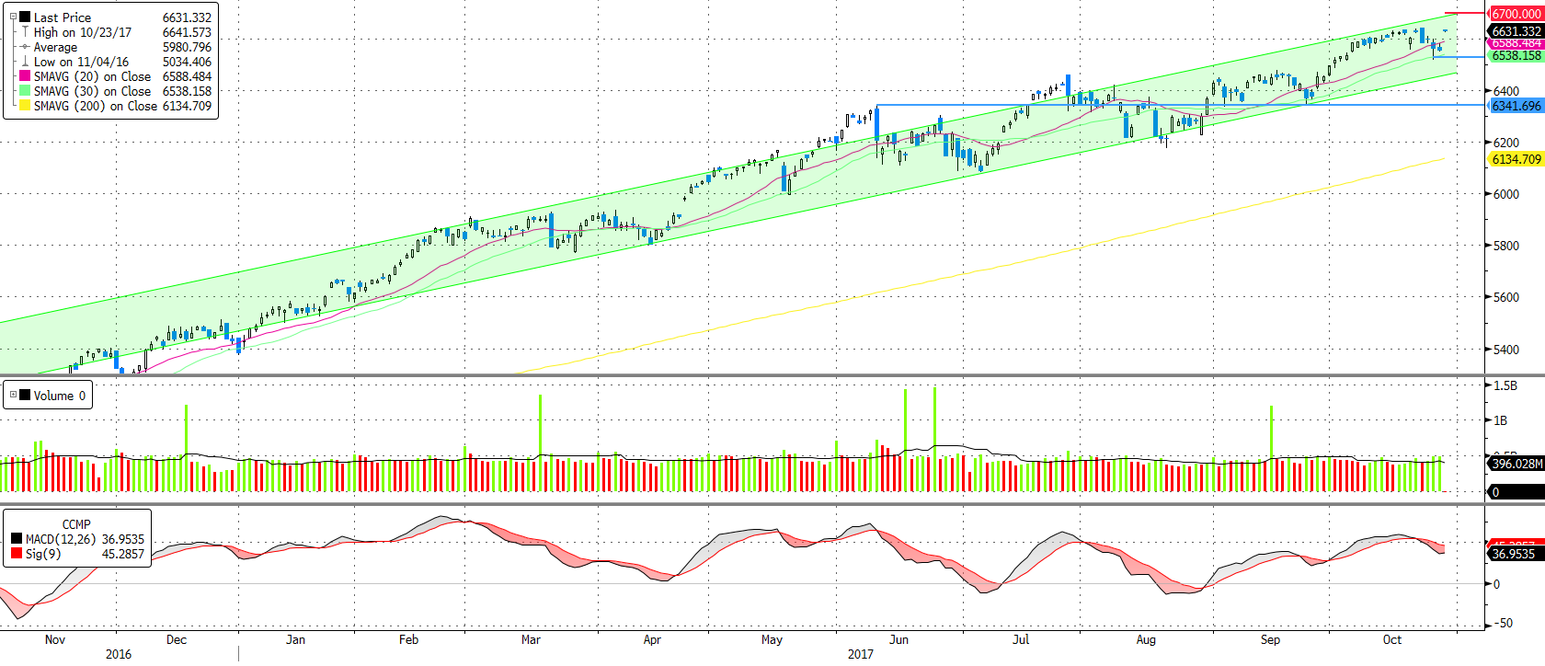Click the Dec month label on time axis
The height and width of the screenshot is (666, 1545).
[x=177, y=639]
